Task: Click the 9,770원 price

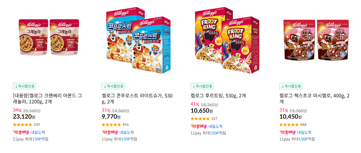Action: (111, 117)
